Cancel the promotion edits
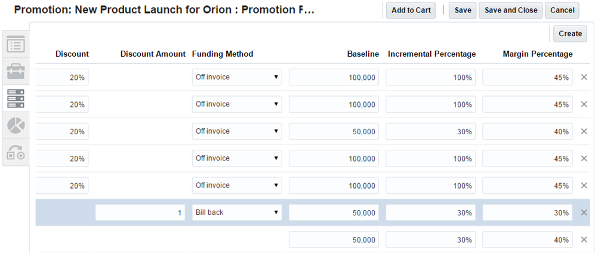Viewport: 598px width, 253px height. tap(562, 10)
